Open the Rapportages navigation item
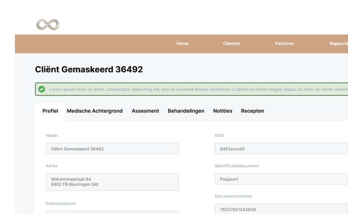Image resolution: width=348 pixels, height=214 pixels. 339,44
